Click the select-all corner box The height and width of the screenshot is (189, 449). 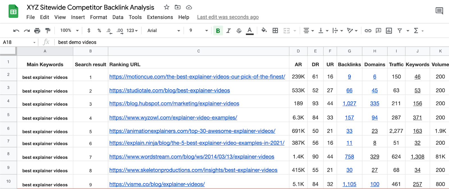[8, 51]
